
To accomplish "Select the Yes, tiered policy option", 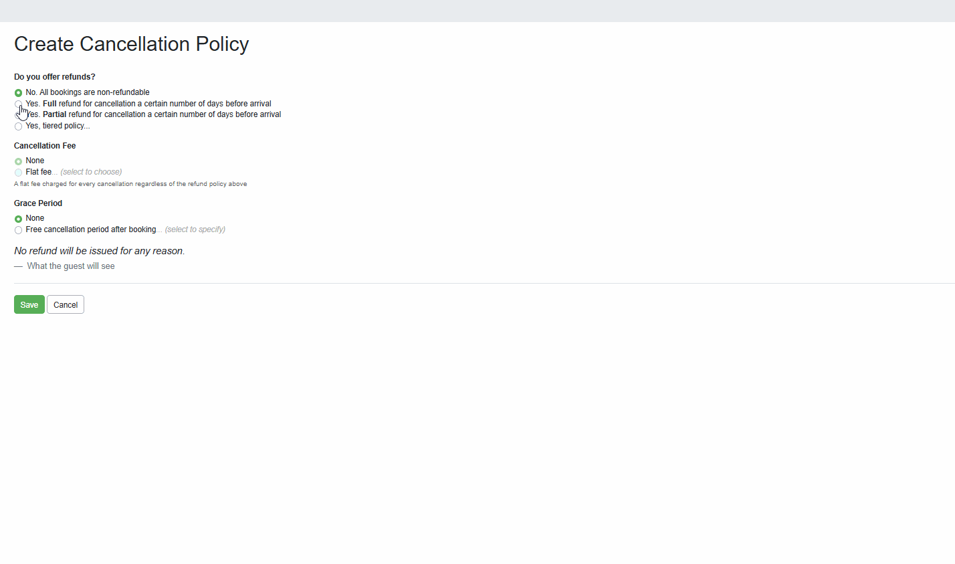I will pyautogui.click(x=18, y=126).
